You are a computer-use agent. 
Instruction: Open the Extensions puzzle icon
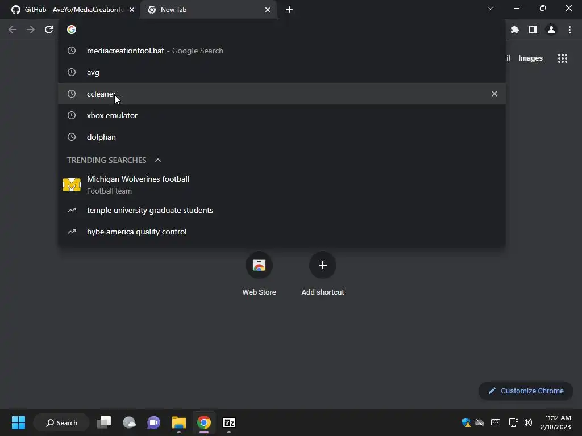(515, 30)
